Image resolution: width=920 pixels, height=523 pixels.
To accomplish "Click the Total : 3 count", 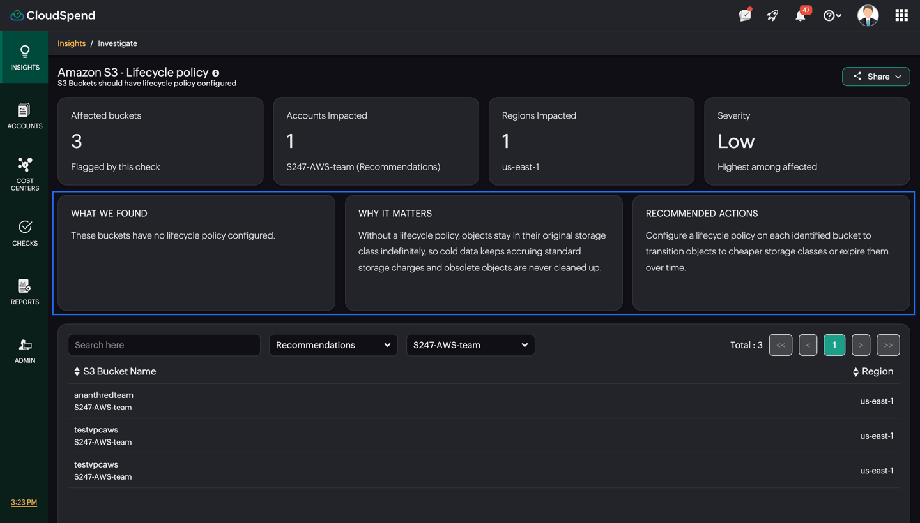I will tap(746, 345).
